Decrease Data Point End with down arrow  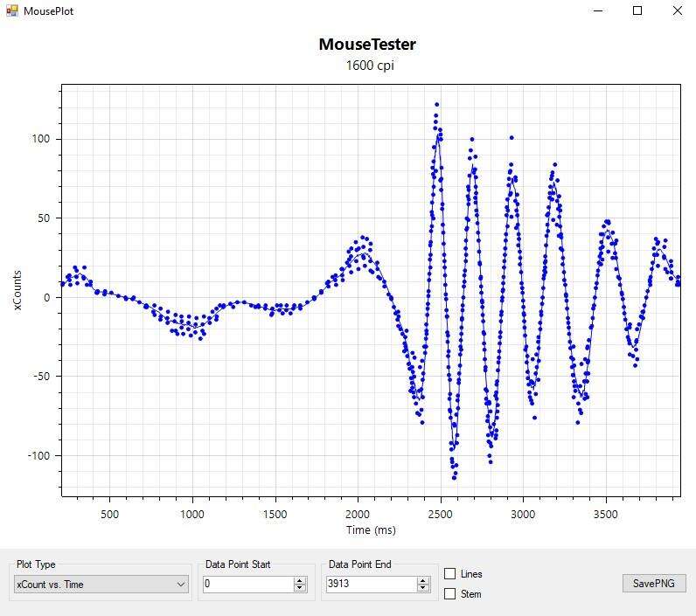click(x=423, y=588)
